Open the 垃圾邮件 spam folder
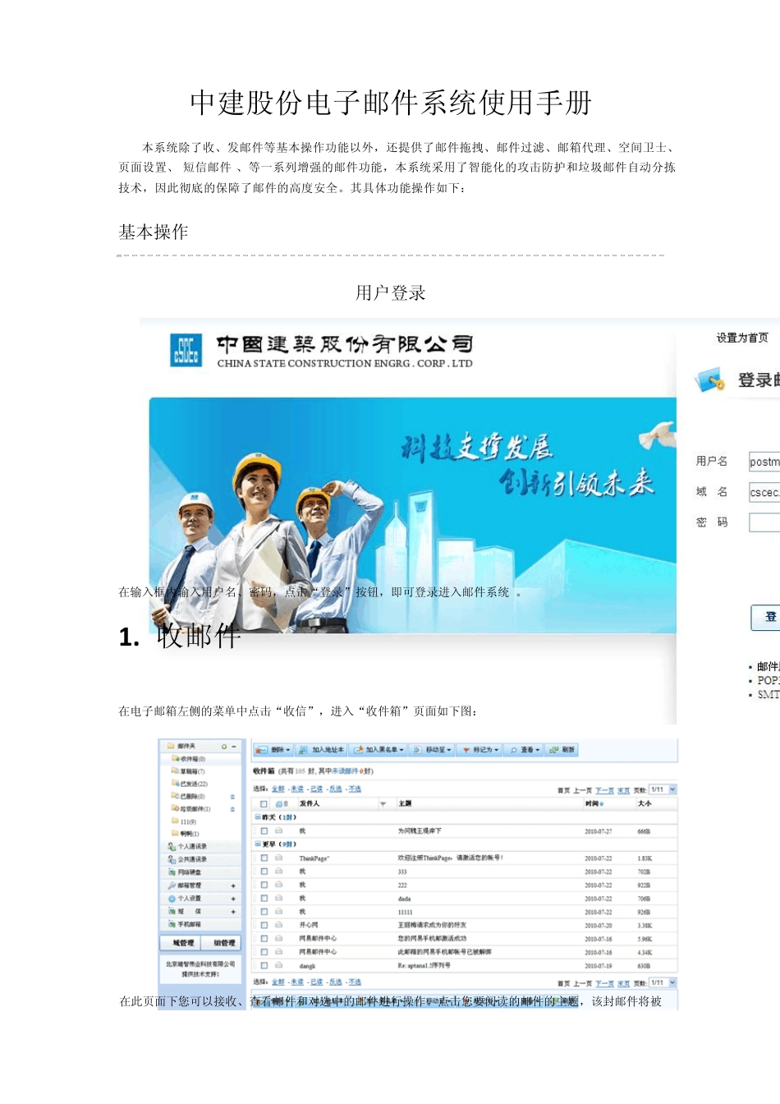The width and height of the screenshot is (780, 1104). 194,809
